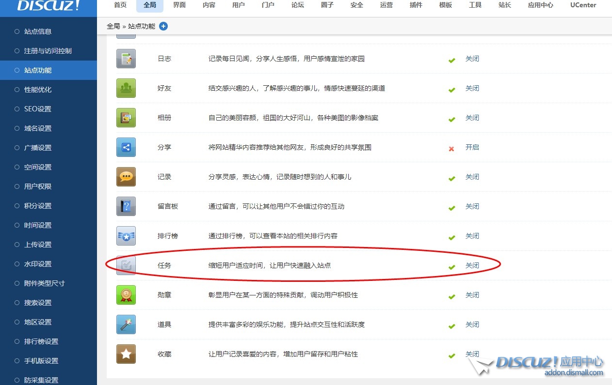Click the 相册 (Album) feature icon

[126, 118]
